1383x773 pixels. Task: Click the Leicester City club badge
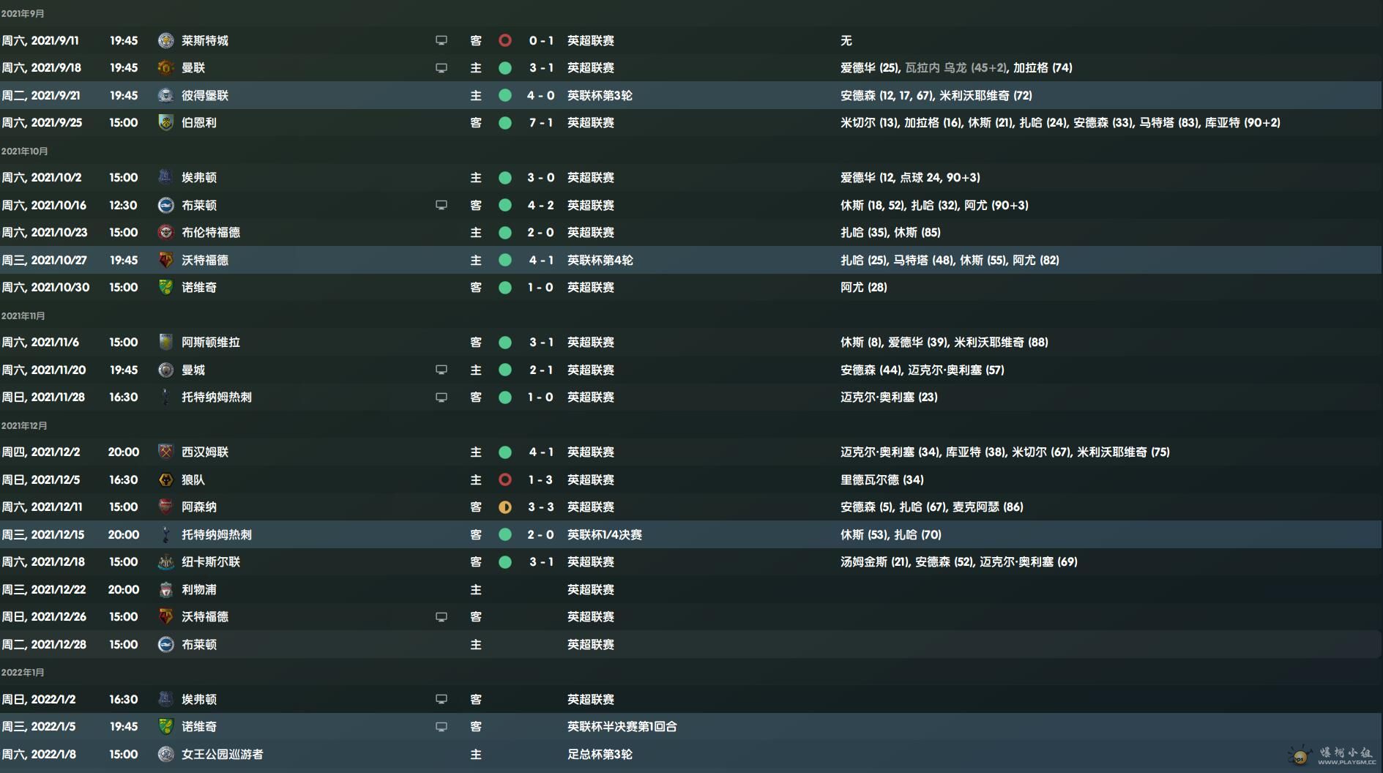pyautogui.click(x=165, y=40)
